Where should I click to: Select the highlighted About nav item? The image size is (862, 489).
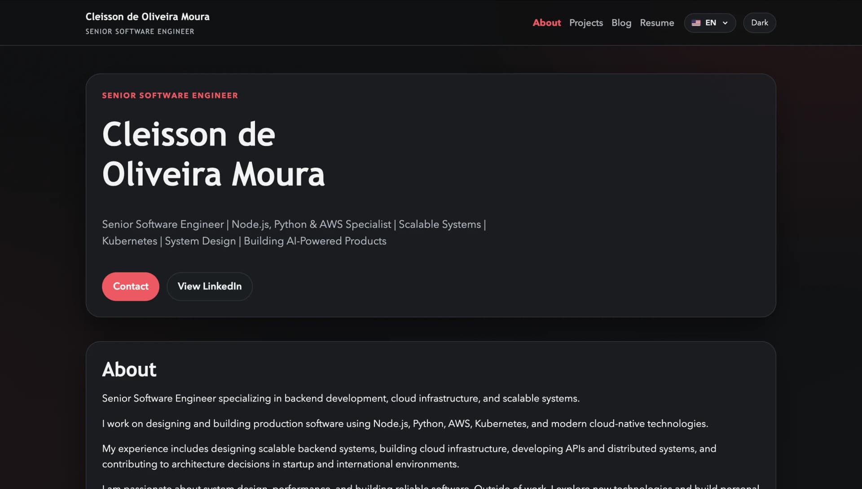tap(546, 22)
